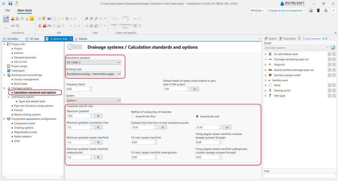Click the open folder icon in title bar
The height and width of the screenshot is (181, 338).
[17, 3]
